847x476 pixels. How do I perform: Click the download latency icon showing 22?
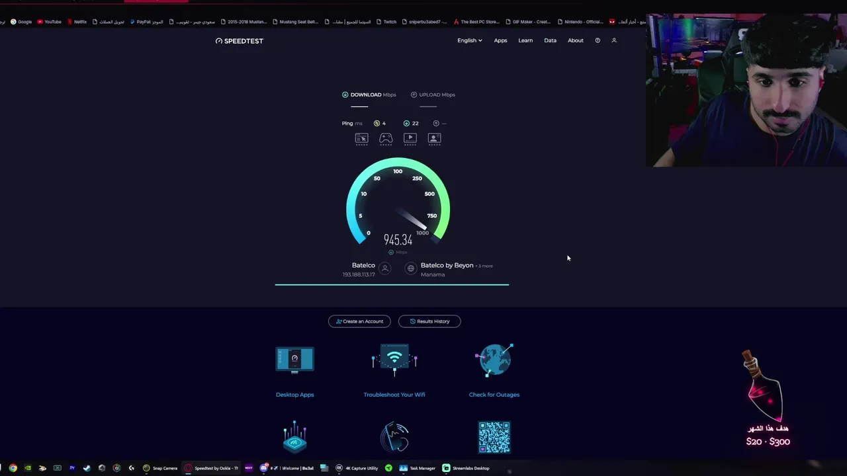tap(406, 123)
